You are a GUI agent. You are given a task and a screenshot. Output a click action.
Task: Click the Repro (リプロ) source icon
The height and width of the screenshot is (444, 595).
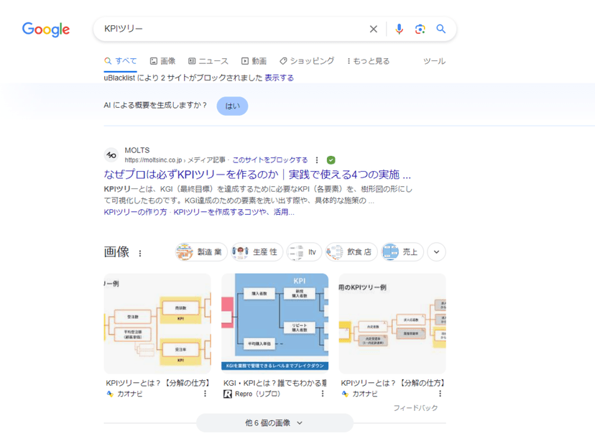227,394
